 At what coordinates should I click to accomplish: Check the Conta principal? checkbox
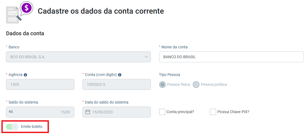(x=162, y=112)
